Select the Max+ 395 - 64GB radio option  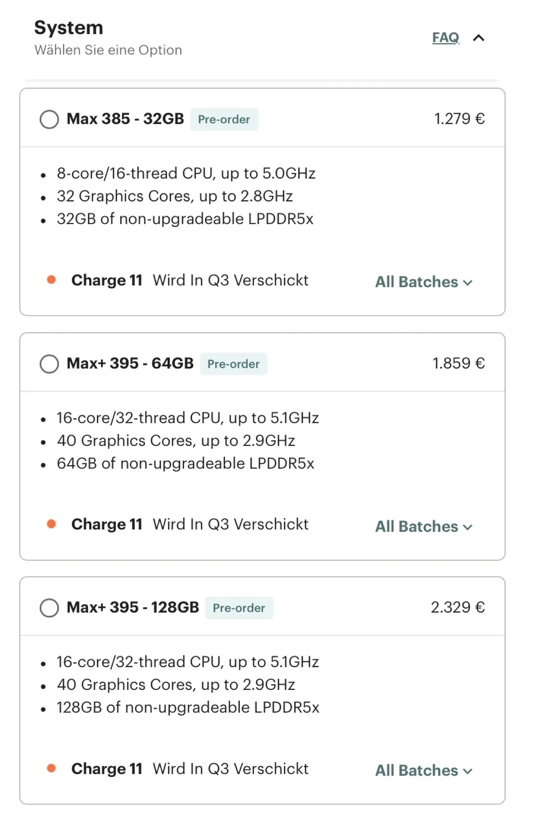[49, 364]
